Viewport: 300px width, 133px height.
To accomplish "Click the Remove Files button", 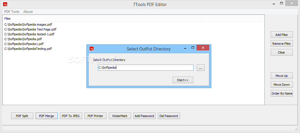I will 282,44.
